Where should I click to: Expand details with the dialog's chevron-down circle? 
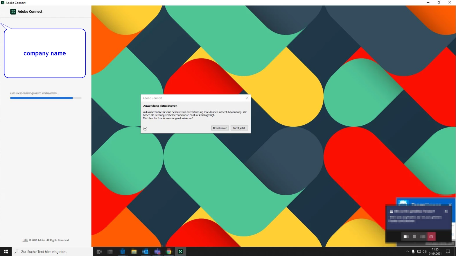145,128
